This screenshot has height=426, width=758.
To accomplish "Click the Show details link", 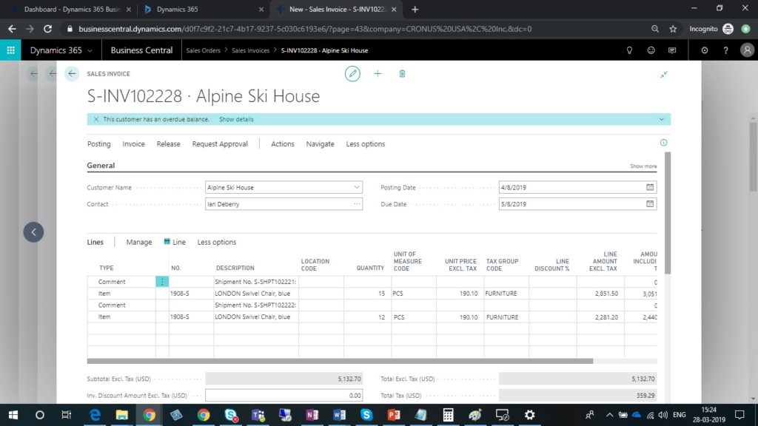I will point(236,119).
